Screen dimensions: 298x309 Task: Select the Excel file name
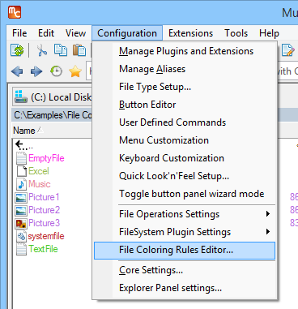click(x=39, y=171)
